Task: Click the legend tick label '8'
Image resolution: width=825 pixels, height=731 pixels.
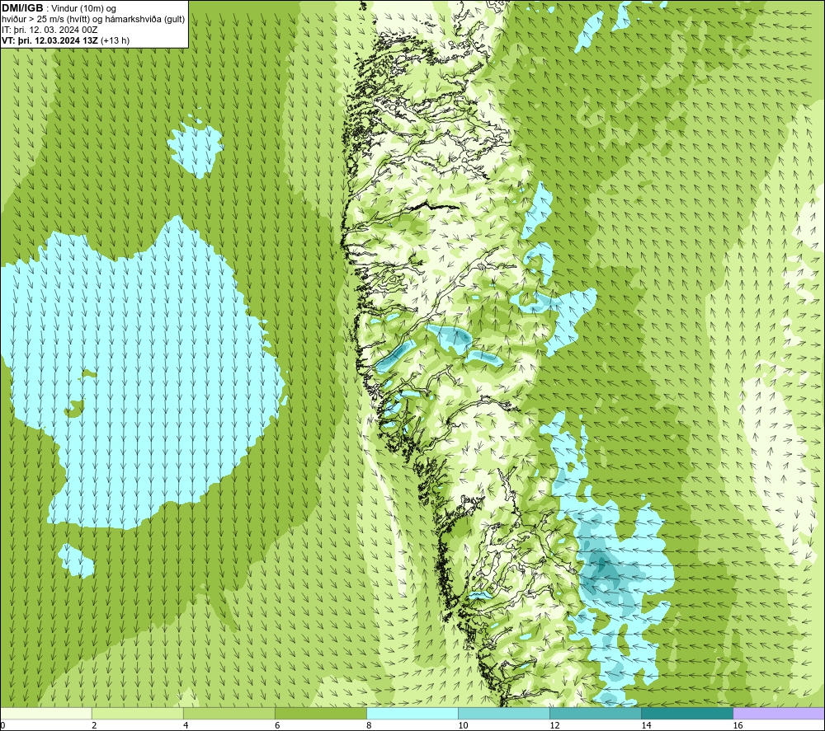Action: click(x=369, y=725)
